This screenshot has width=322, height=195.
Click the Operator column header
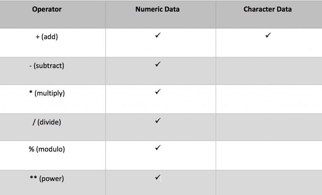[47, 9]
